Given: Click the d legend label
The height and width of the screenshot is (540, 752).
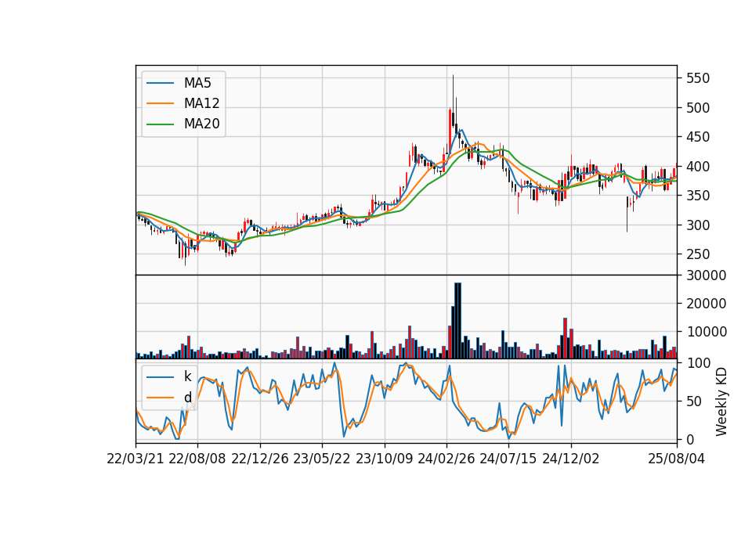Looking at the screenshot, I should pos(187,398).
